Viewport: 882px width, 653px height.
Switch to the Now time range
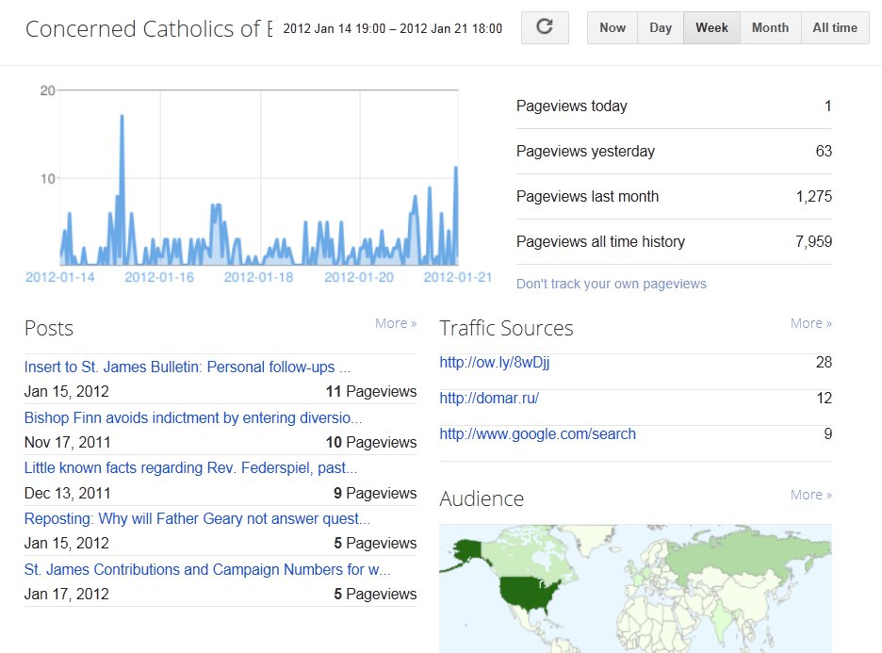point(612,27)
